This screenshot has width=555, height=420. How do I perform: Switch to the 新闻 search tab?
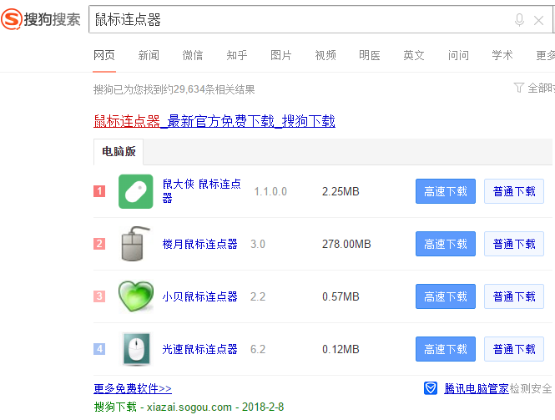coord(149,55)
